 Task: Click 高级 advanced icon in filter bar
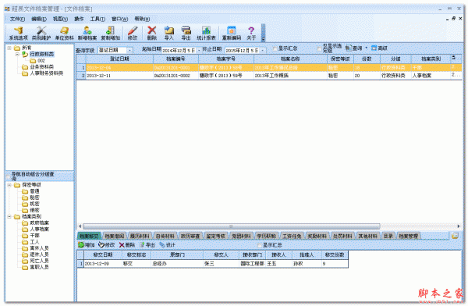379,48
